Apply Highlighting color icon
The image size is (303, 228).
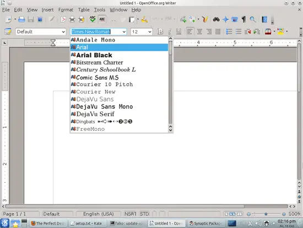tap(280, 31)
